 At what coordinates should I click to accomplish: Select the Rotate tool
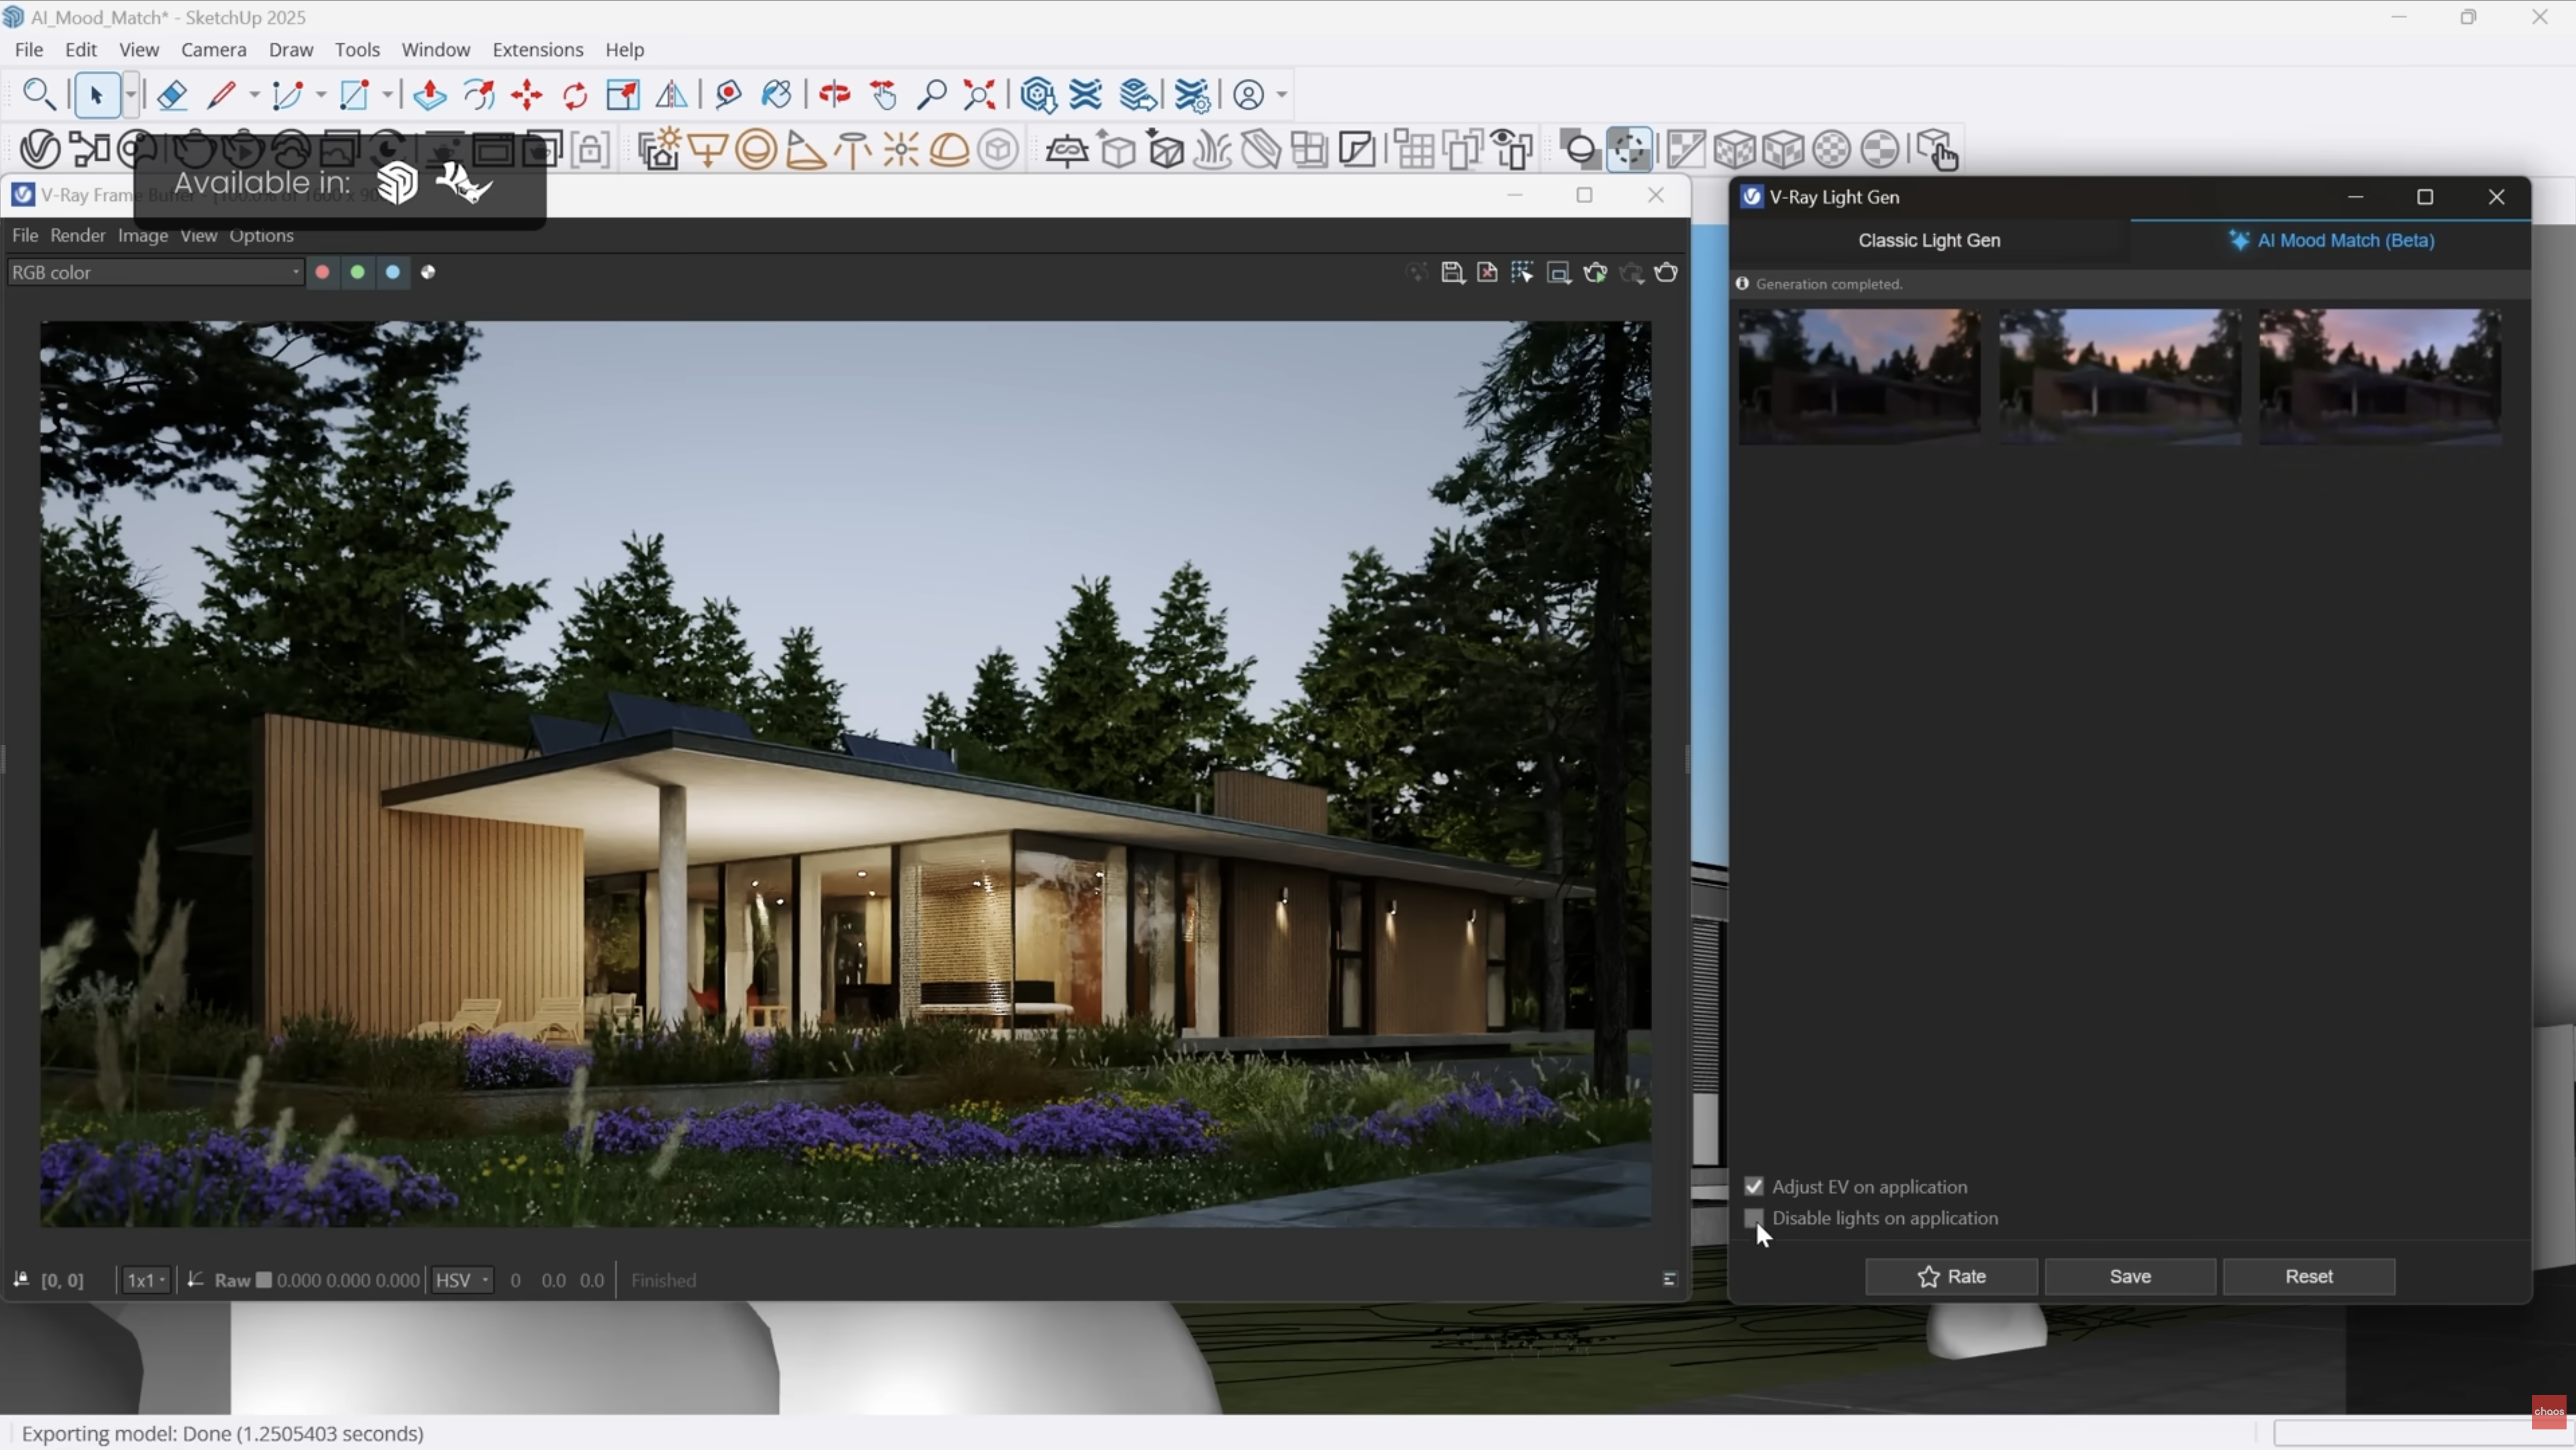(x=575, y=95)
